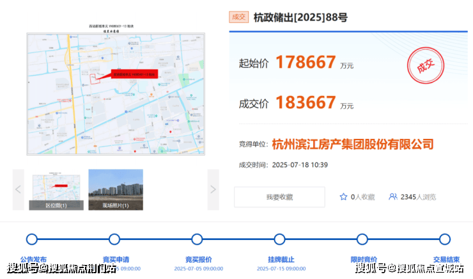The height and width of the screenshot is (279, 473).
Task: Click the previous image arrow in the gallery
Action: tap(18, 189)
